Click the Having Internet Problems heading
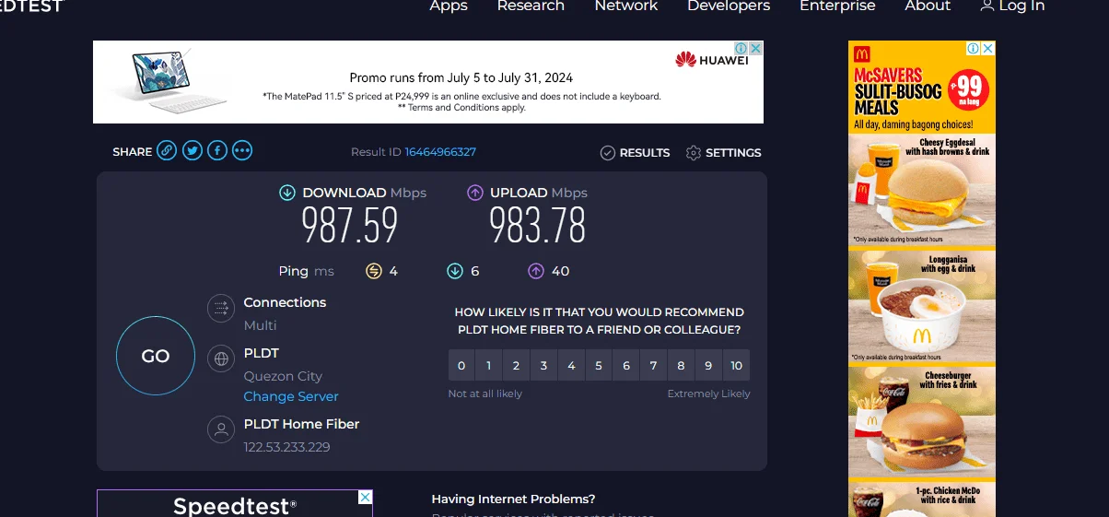 [513, 499]
